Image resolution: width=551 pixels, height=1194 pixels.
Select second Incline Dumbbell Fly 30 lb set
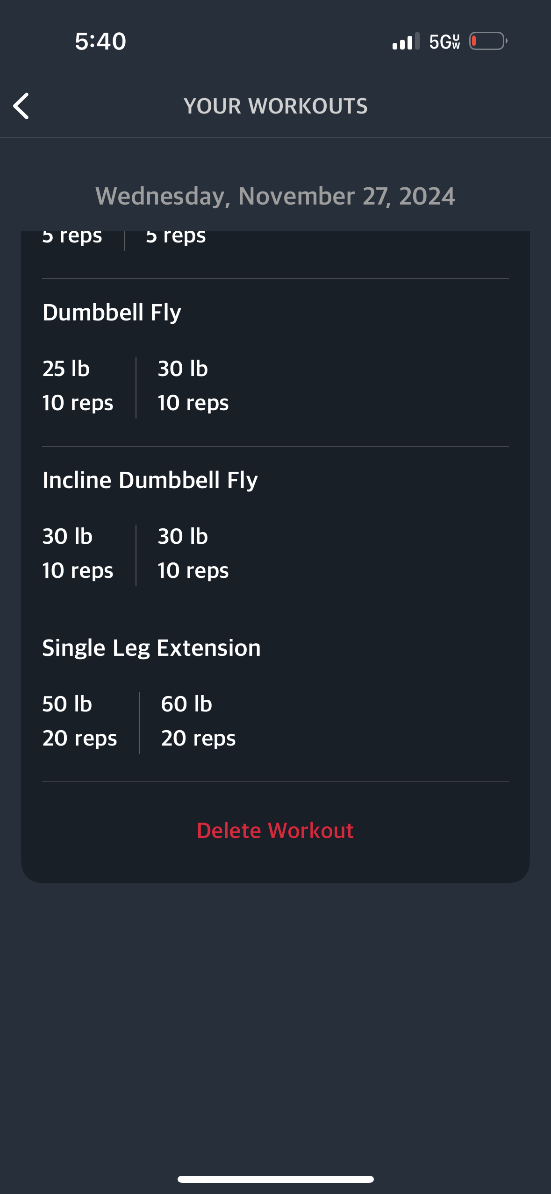click(193, 554)
